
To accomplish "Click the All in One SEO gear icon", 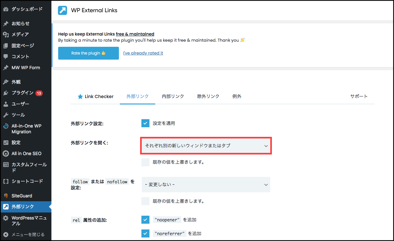I will tap(5, 154).
